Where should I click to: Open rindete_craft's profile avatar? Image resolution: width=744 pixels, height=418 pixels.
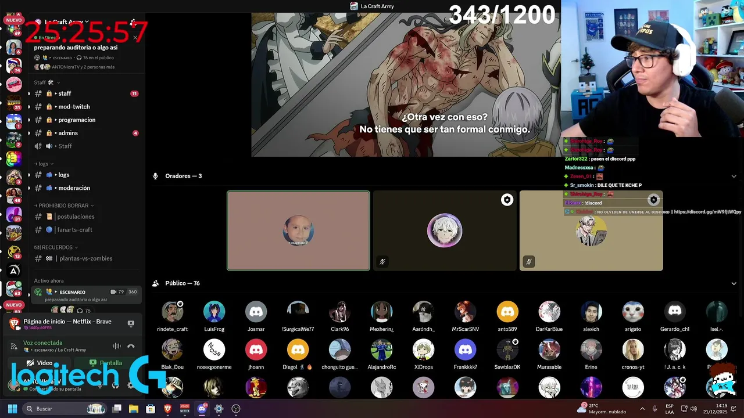pos(173,312)
